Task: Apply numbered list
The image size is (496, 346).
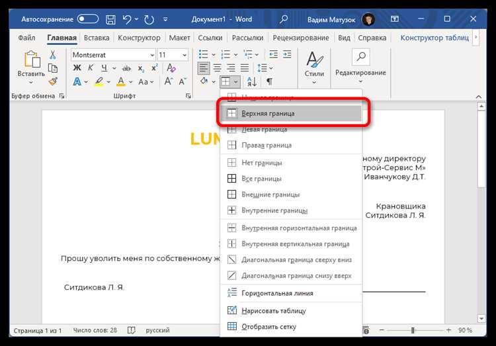Action: tap(226, 54)
